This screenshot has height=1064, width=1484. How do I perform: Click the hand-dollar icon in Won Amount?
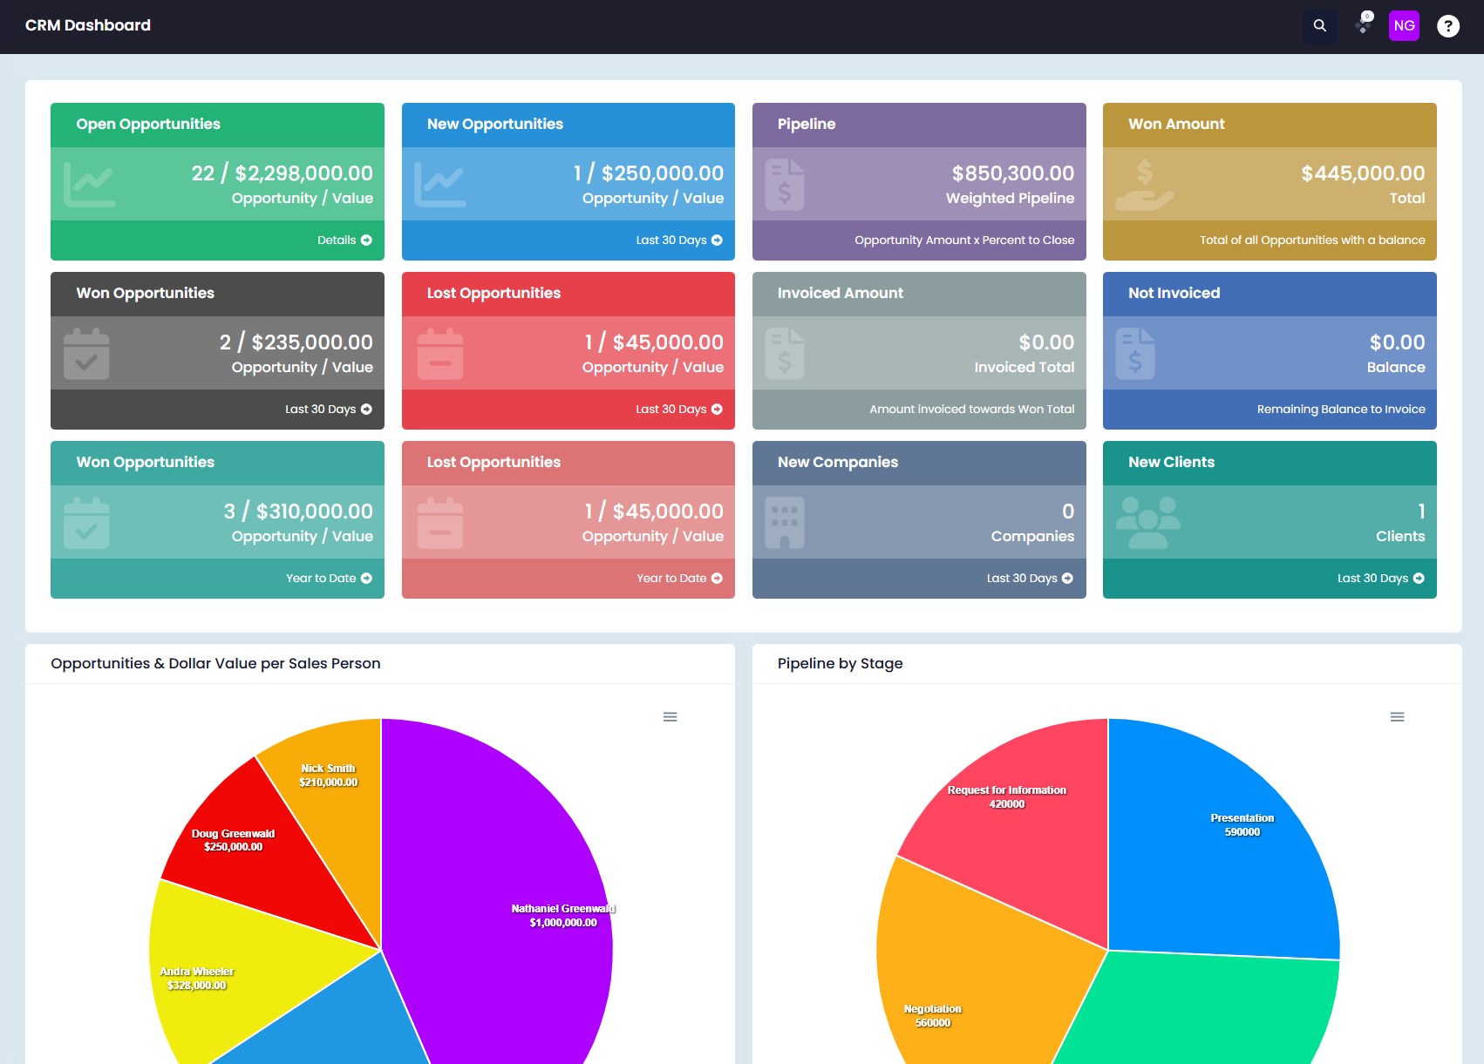[x=1144, y=185]
